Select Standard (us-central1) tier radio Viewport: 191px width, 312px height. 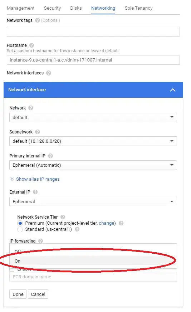20,229
